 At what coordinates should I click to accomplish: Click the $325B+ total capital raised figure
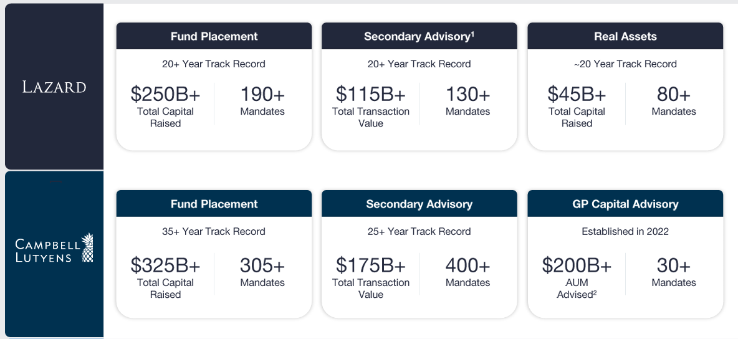tap(165, 265)
